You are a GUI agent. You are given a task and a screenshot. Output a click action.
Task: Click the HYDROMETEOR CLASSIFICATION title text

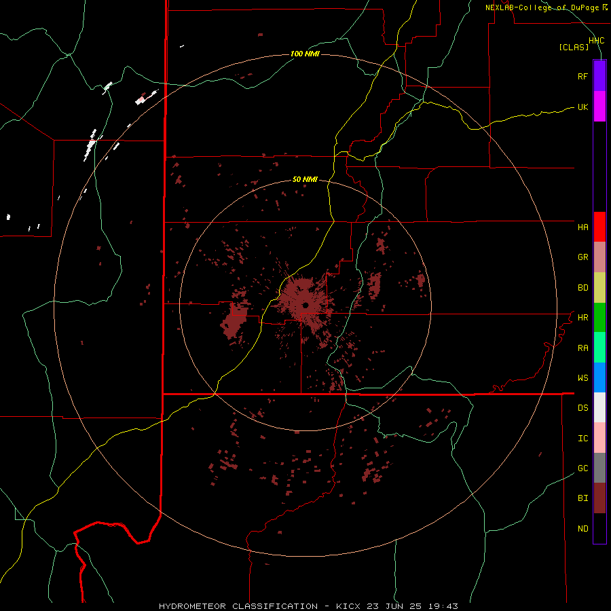pos(238,606)
